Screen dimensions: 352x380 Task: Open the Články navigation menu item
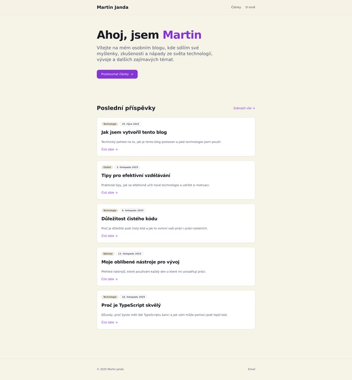click(x=236, y=7)
